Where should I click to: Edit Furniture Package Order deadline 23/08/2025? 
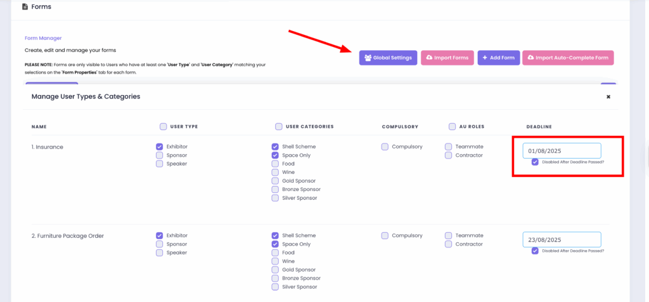pos(562,240)
